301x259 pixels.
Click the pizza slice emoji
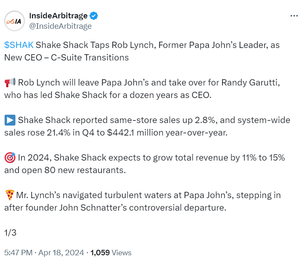point(10,195)
